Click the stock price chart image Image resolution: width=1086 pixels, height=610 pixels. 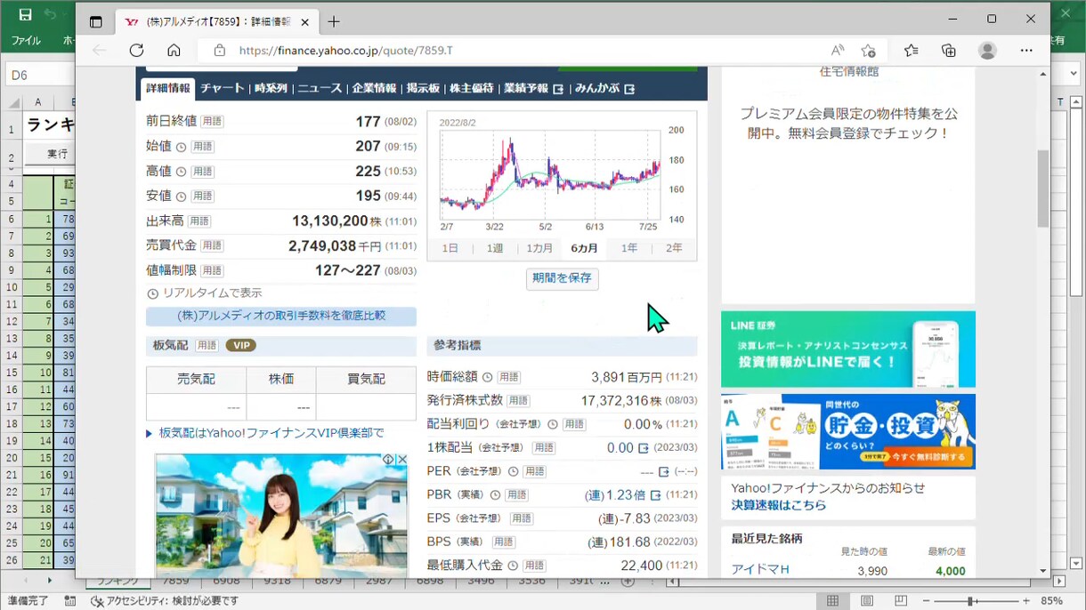[562, 174]
